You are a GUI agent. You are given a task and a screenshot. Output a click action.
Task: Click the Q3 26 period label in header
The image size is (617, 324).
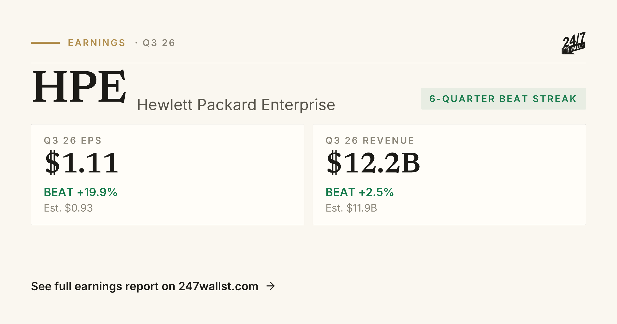tap(159, 43)
